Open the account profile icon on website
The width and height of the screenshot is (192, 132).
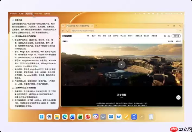[x=169, y=36]
